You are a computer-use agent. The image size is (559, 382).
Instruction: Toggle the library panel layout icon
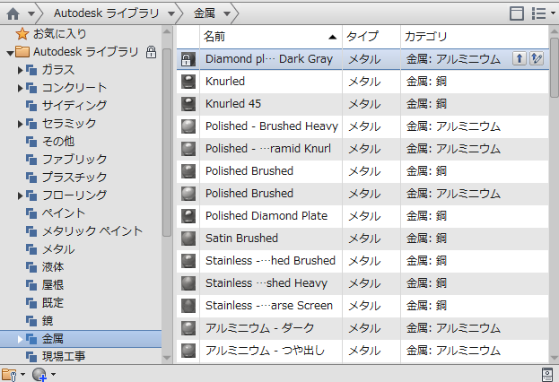tap(517, 13)
